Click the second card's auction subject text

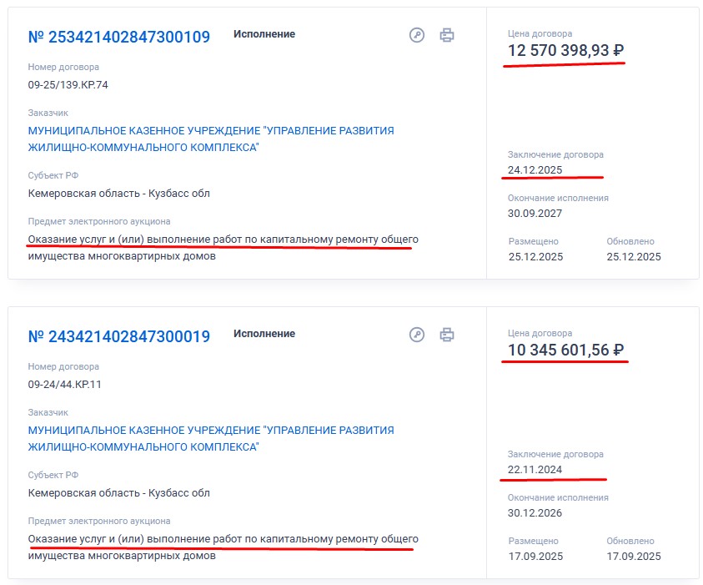(223, 547)
